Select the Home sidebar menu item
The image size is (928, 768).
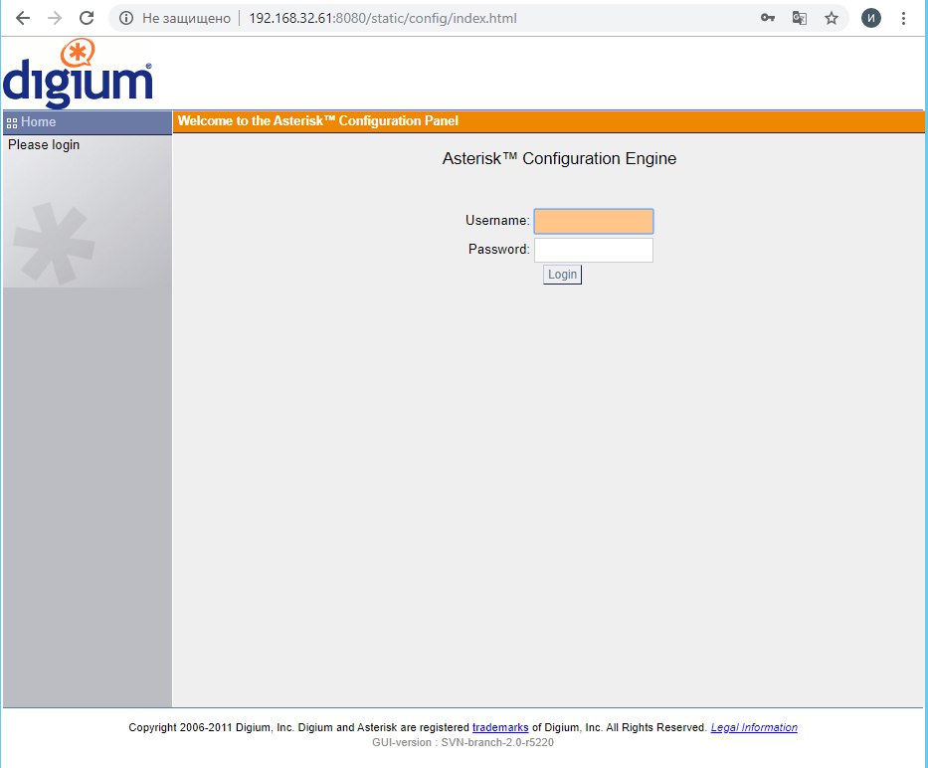pos(88,122)
